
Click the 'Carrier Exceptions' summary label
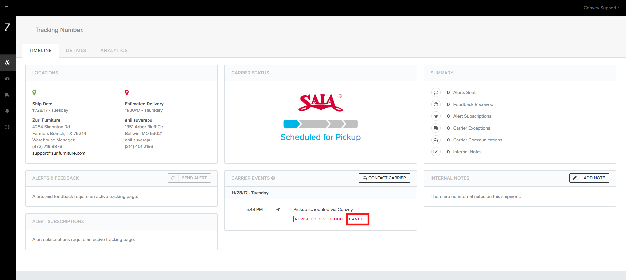tap(472, 128)
